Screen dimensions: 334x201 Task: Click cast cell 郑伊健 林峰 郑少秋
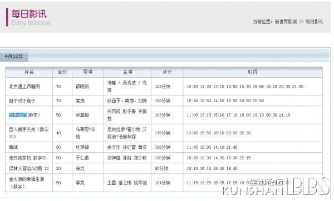click(x=127, y=158)
